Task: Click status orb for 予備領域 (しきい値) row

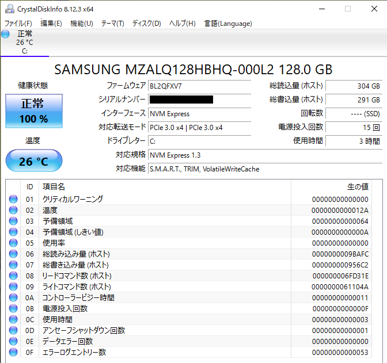Action: (x=13, y=232)
